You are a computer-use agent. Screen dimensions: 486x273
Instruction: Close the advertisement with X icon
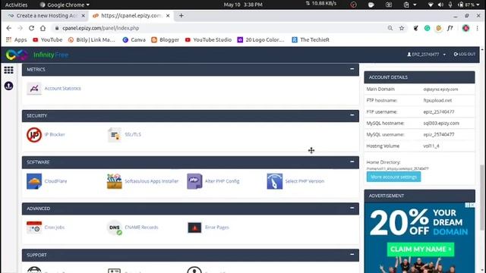coord(472,205)
